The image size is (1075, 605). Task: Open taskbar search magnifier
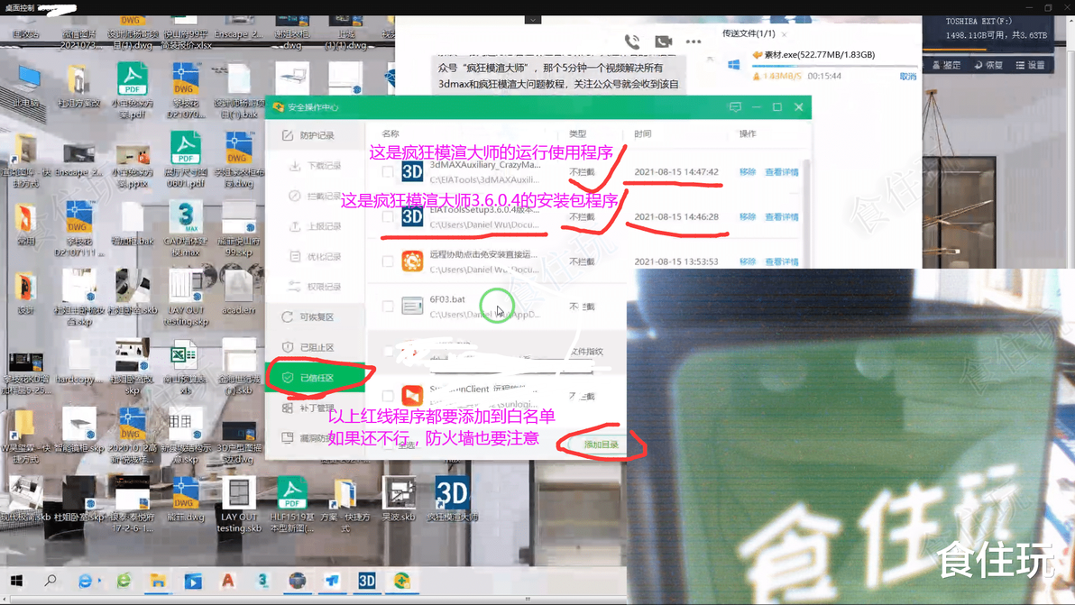pos(50,581)
